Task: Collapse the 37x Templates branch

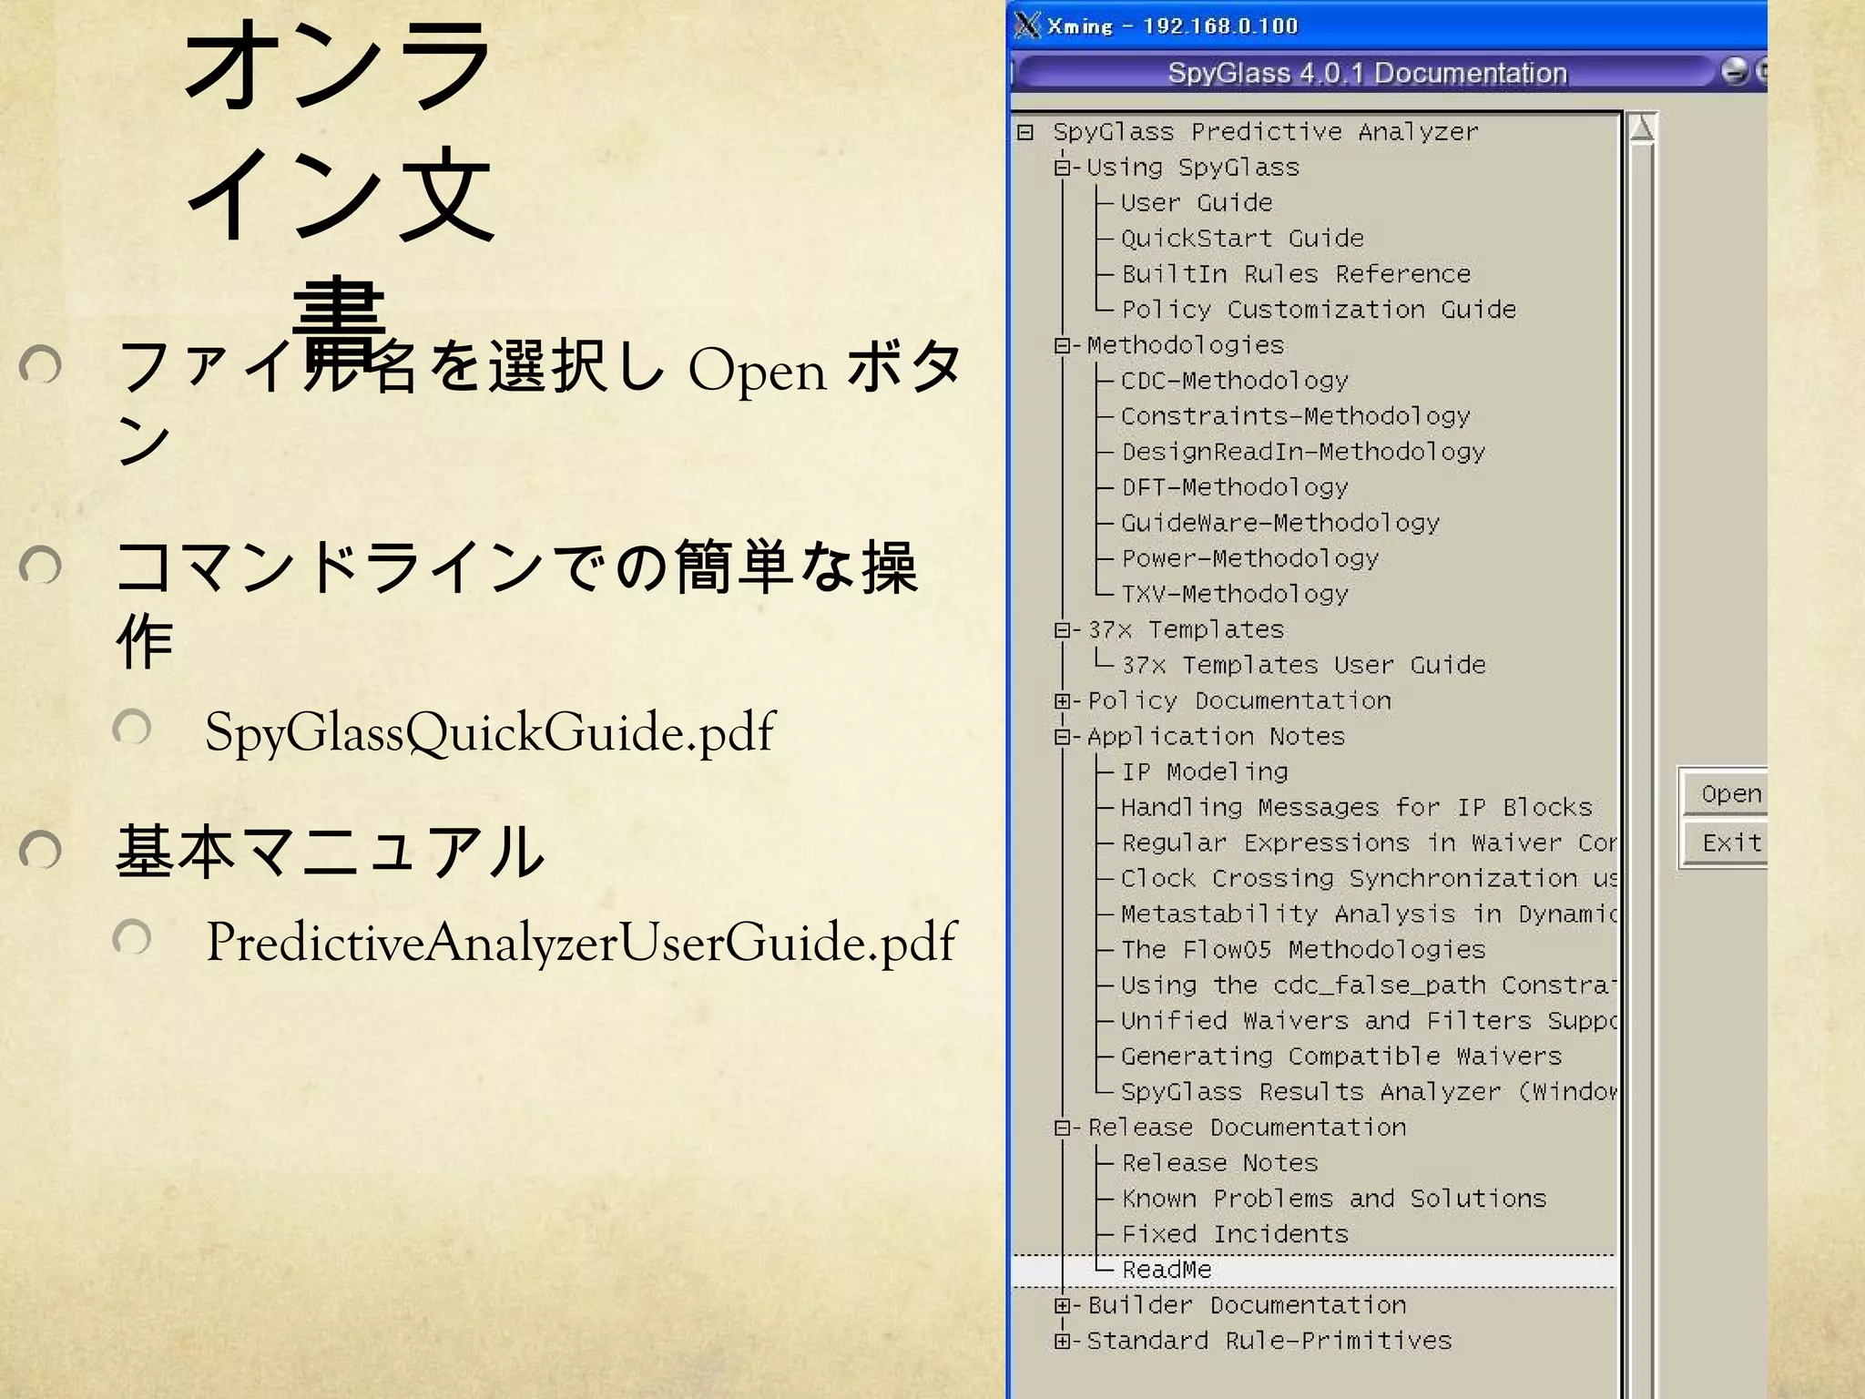Action: click(1062, 629)
